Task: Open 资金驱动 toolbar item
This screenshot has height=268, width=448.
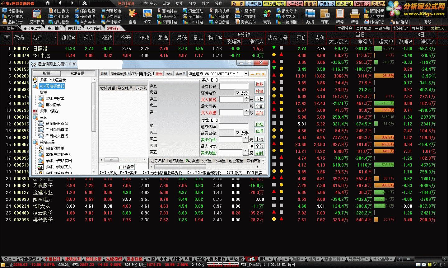Action: [x=193, y=11]
